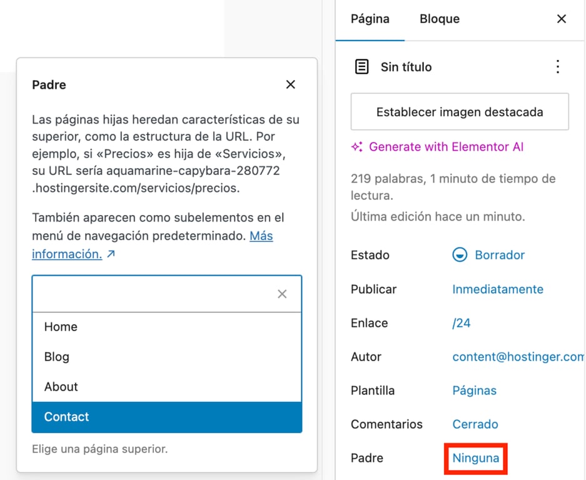Click the page document icon beside Sin título

(361, 67)
